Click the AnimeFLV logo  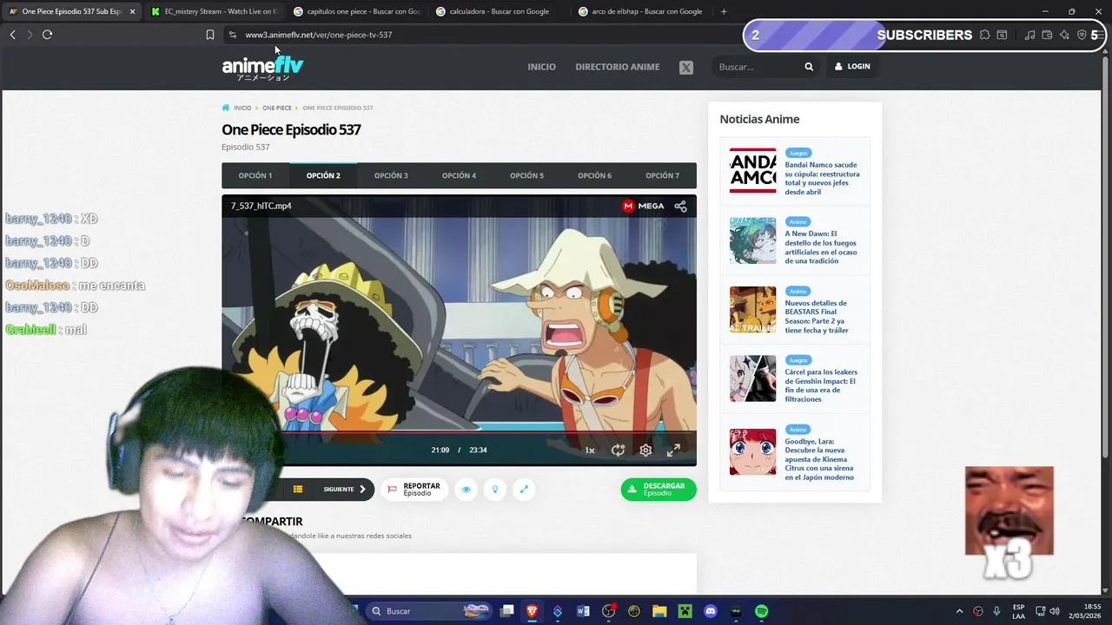[x=262, y=69]
